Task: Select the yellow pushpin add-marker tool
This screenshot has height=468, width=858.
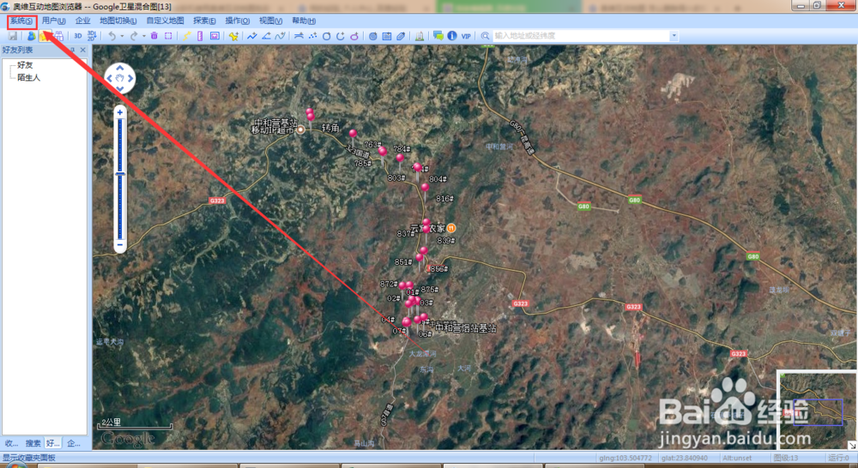Action: point(233,36)
